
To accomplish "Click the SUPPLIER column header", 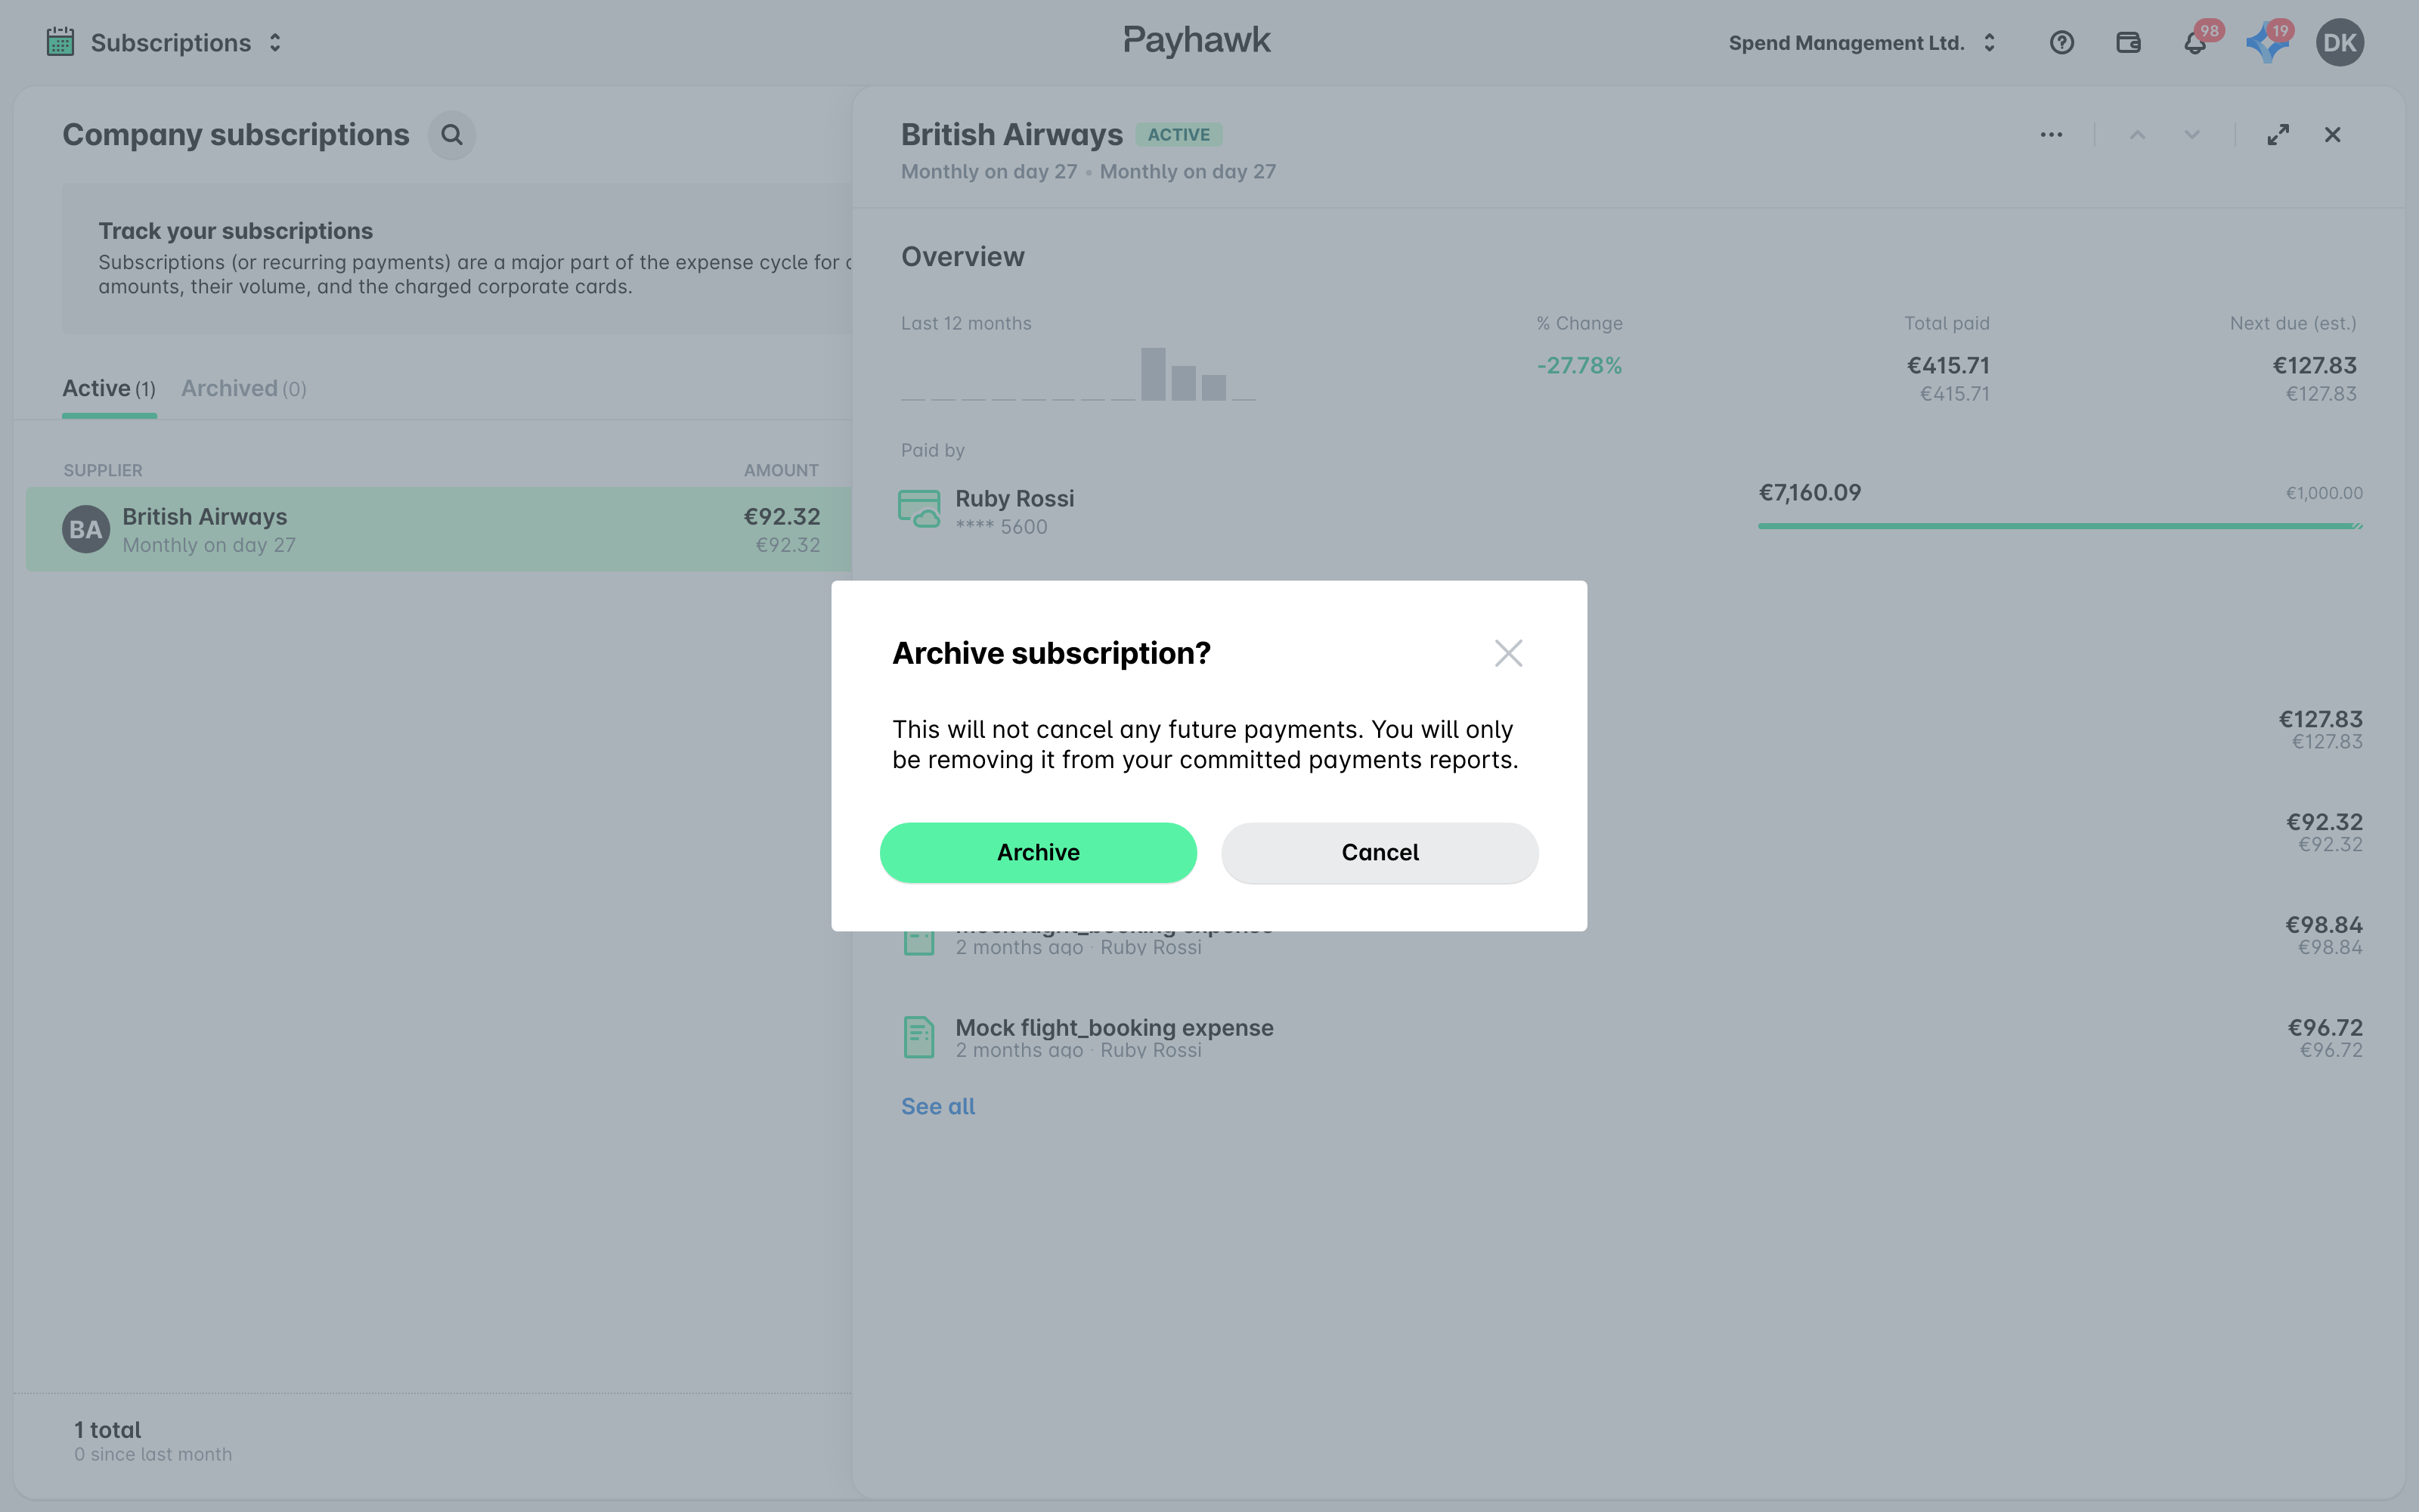I will point(103,470).
